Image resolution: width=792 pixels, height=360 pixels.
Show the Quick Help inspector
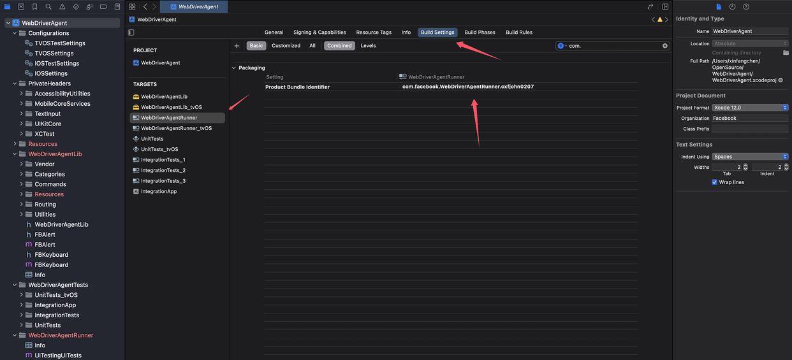[746, 6]
